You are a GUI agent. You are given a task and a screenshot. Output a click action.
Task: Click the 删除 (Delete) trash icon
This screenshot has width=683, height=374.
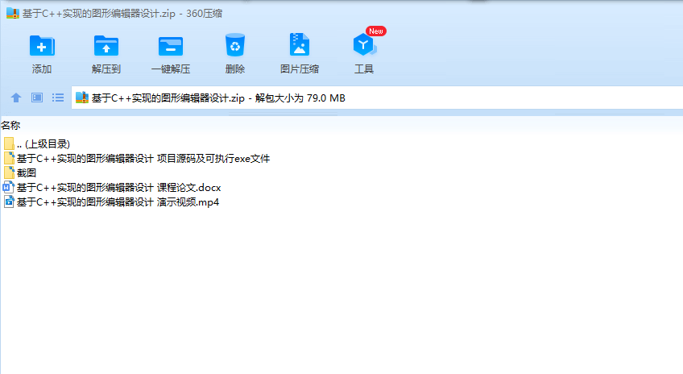pyautogui.click(x=235, y=45)
